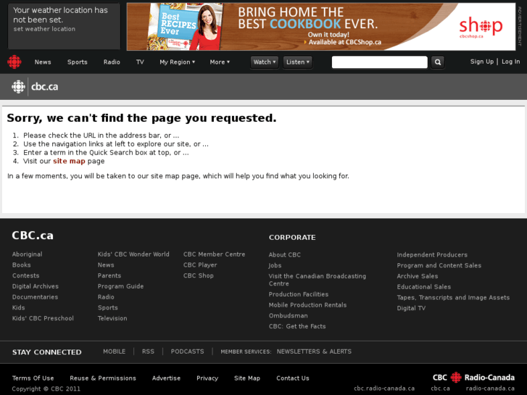
Task: Open Mobile Production Rentals link
Action: click(307, 305)
